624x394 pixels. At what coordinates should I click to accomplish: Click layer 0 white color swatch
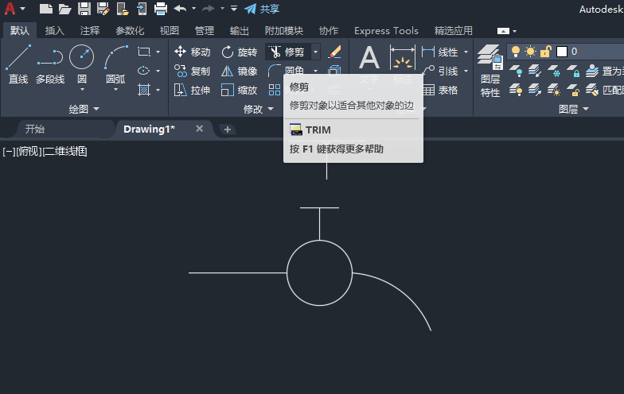click(562, 51)
